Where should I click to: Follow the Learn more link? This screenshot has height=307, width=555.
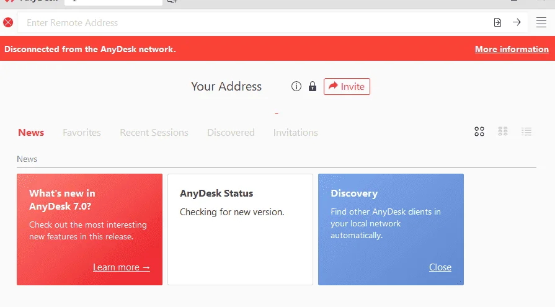(122, 267)
